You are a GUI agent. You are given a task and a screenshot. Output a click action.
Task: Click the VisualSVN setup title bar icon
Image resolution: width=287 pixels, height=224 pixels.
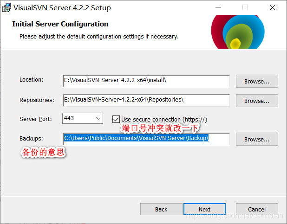pos(7,8)
